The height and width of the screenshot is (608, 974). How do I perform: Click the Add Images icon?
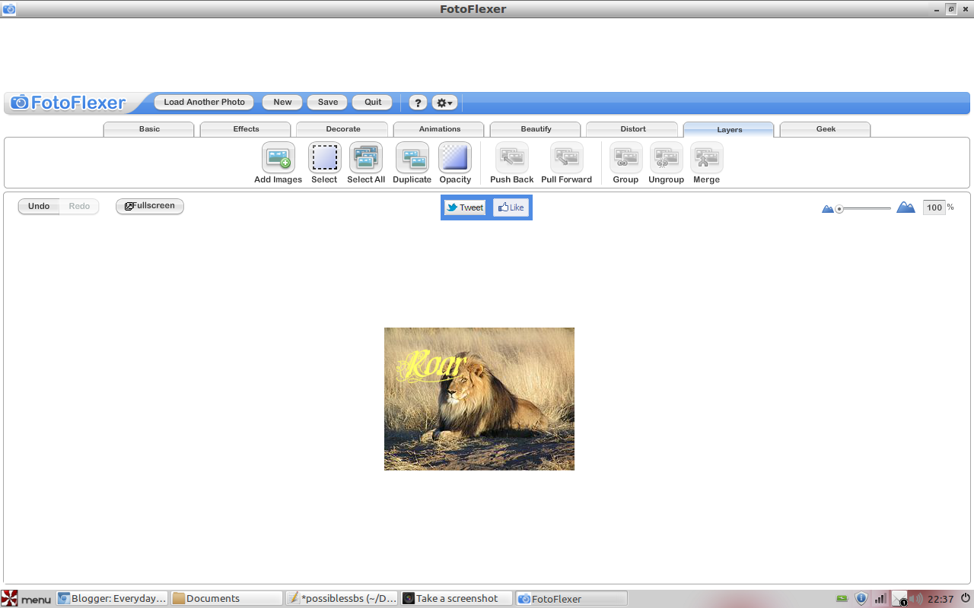pyautogui.click(x=279, y=157)
